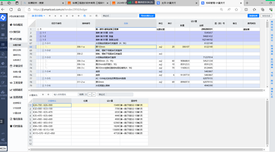
Task: Click the right arrow demote-level icon
Action: coord(67,16)
